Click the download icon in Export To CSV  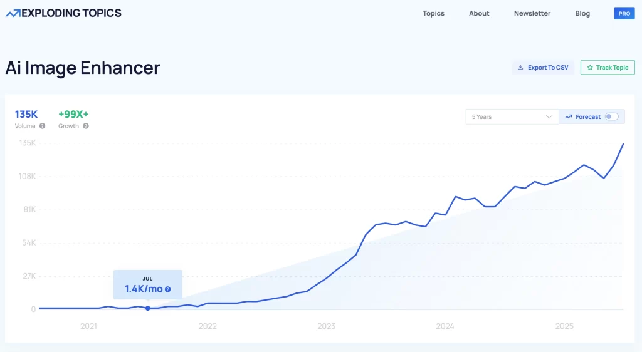click(520, 68)
